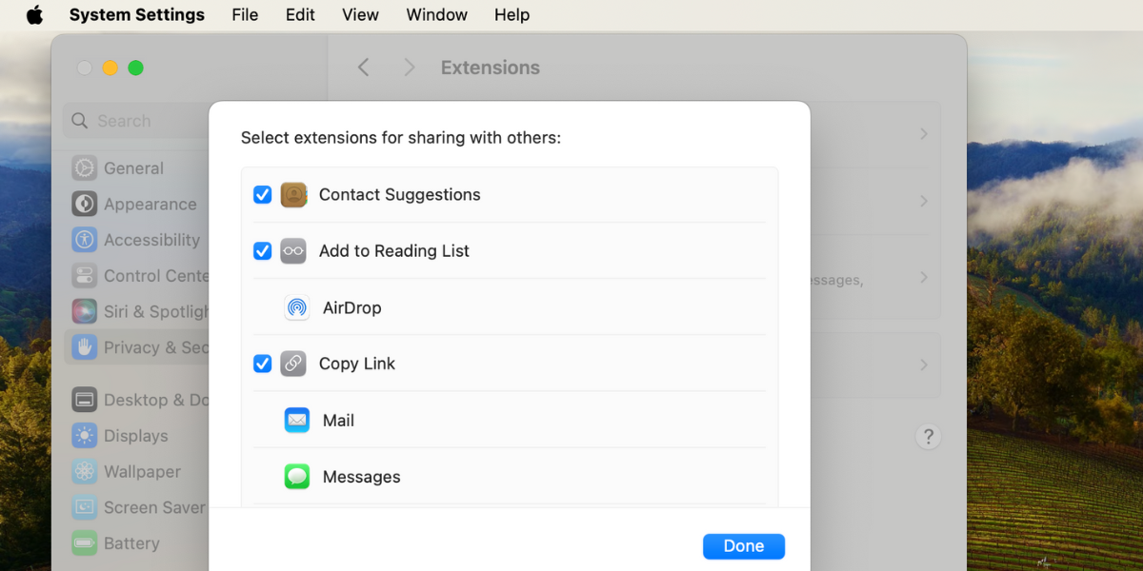Select the AirDrop icon in the list

click(x=297, y=307)
